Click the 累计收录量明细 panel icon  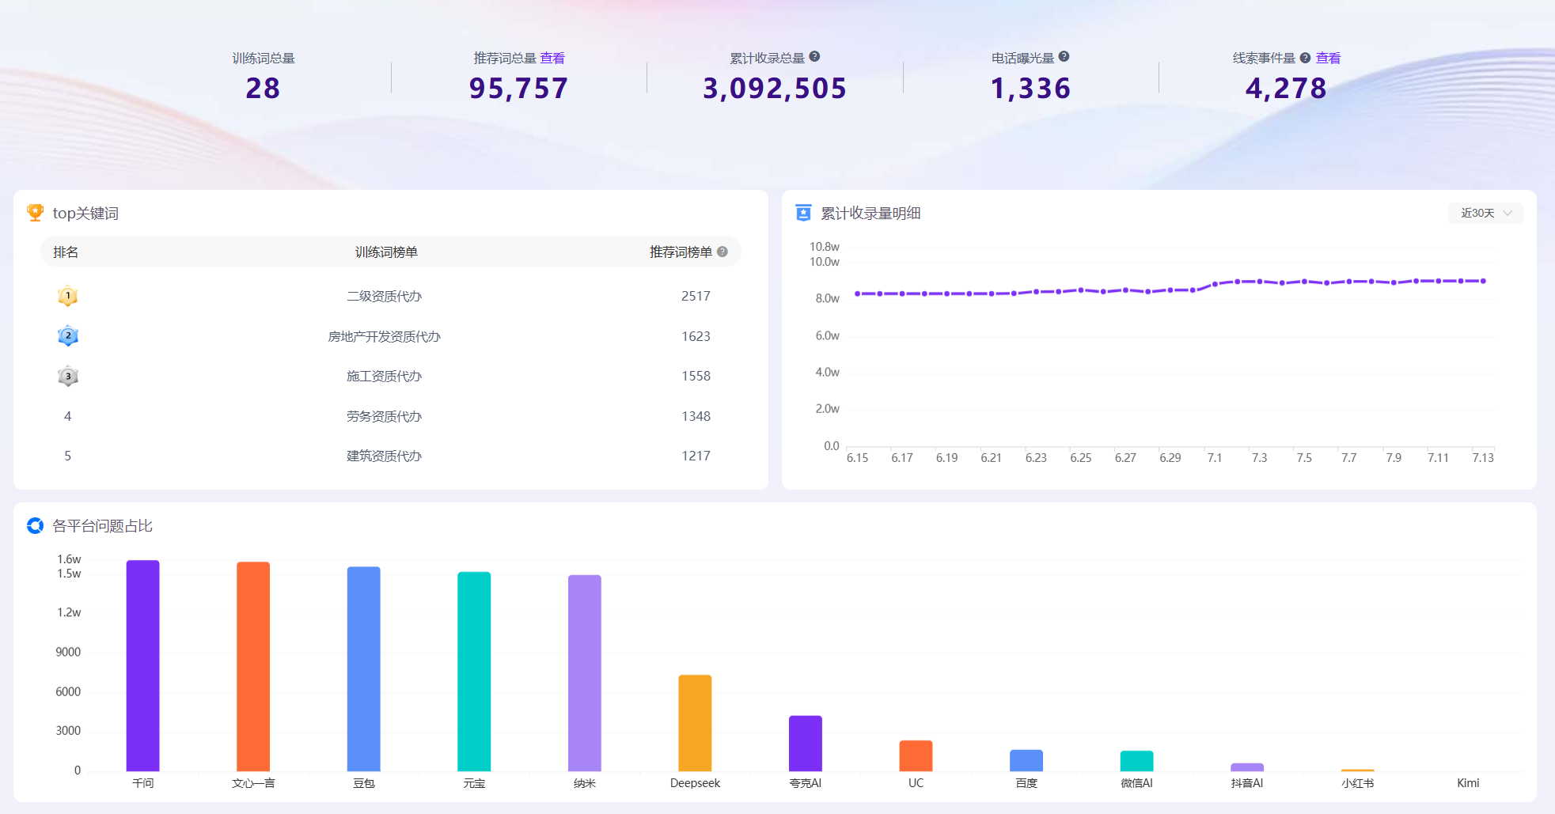coord(803,213)
